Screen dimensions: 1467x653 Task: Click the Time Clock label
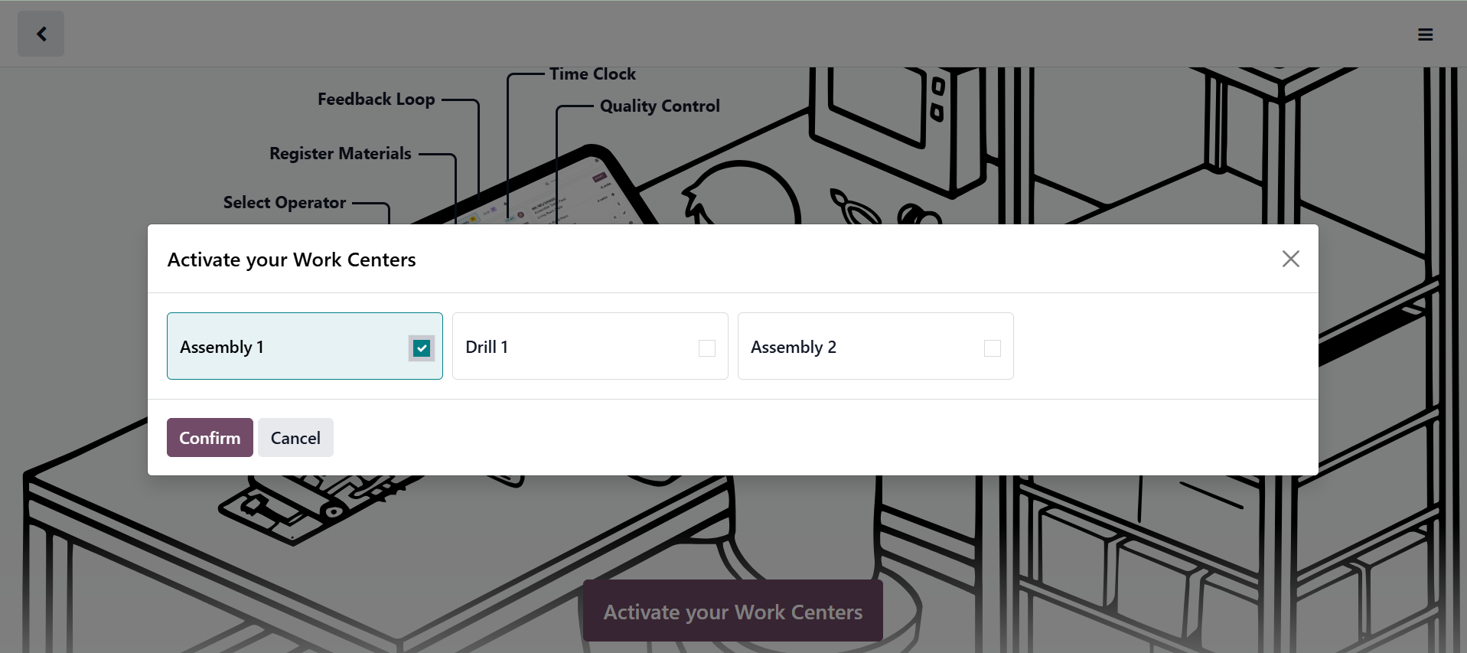point(592,74)
